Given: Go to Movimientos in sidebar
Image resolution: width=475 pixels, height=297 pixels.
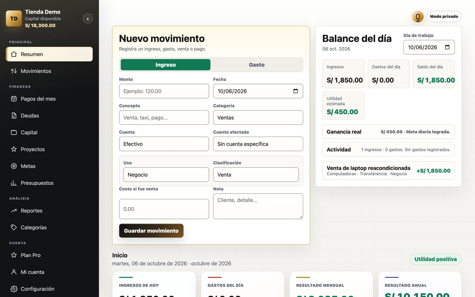Looking at the screenshot, I should tap(49, 71).
